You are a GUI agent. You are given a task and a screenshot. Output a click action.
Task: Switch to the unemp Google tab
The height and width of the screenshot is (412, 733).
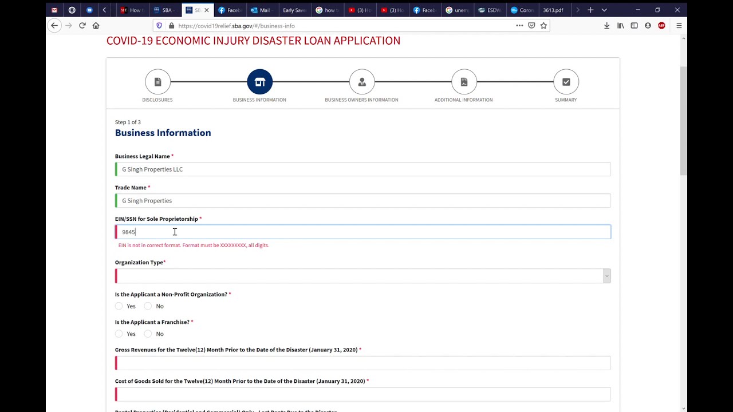(x=458, y=10)
